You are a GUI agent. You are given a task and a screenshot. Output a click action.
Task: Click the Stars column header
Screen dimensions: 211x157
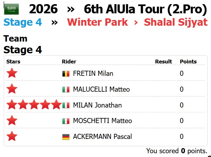click(13, 62)
